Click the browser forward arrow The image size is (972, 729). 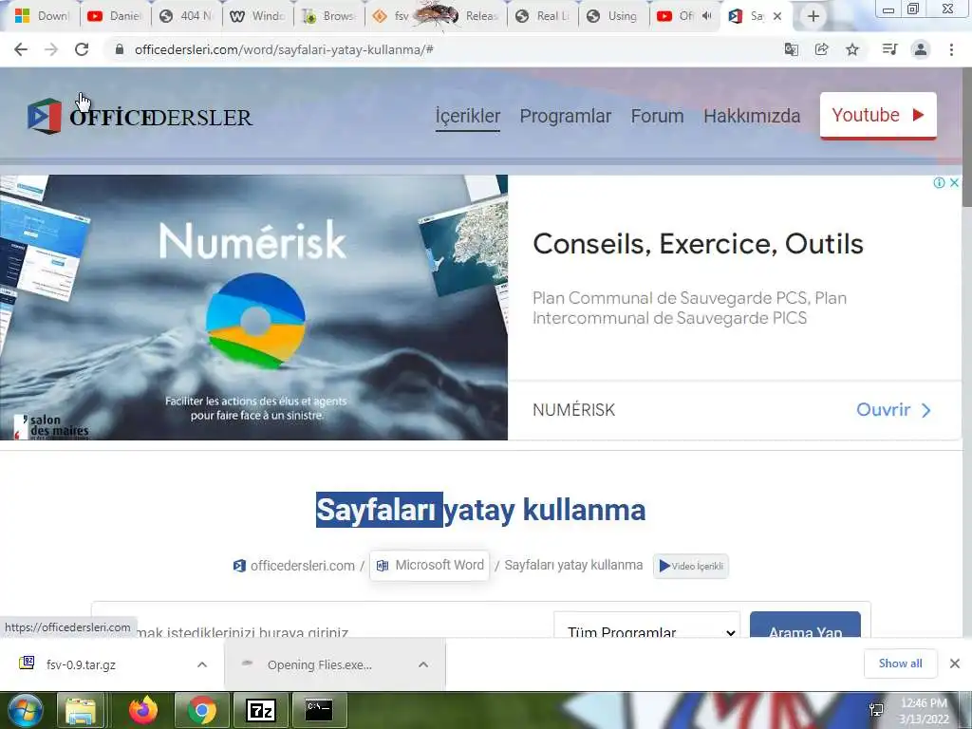pyautogui.click(x=51, y=49)
